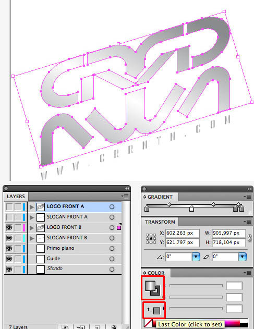Show the LOGO FRONT A layer

point(9,207)
